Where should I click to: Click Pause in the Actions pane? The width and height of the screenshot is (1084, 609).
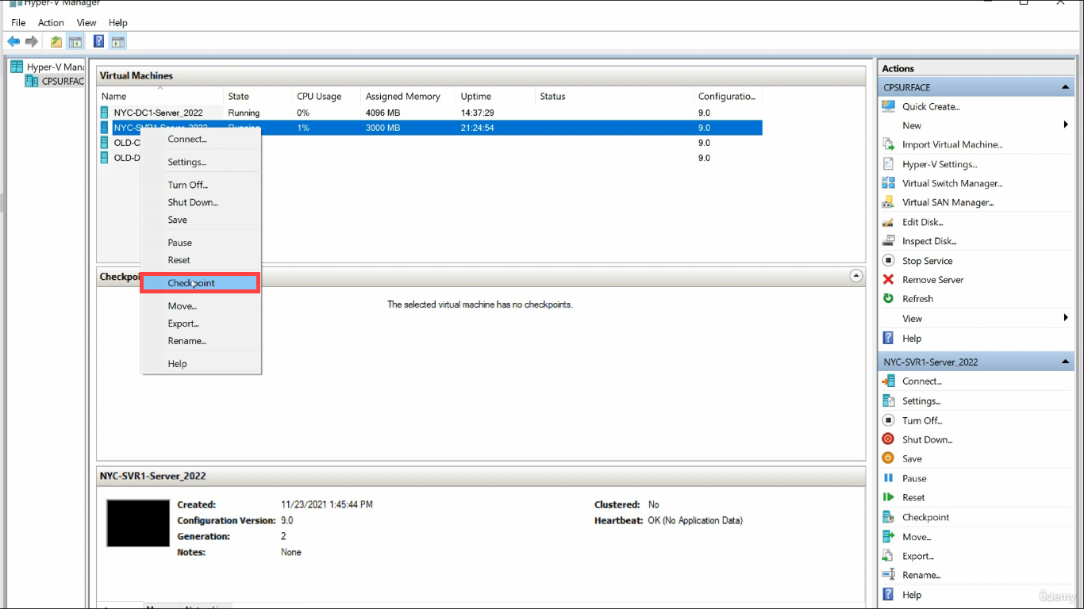pos(914,478)
